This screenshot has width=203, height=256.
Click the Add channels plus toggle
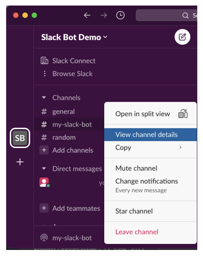point(44,150)
